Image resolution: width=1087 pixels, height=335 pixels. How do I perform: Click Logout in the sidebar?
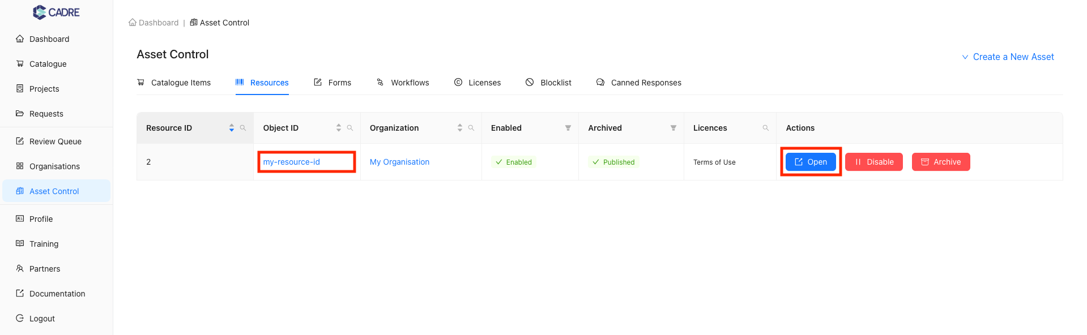point(56,319)
